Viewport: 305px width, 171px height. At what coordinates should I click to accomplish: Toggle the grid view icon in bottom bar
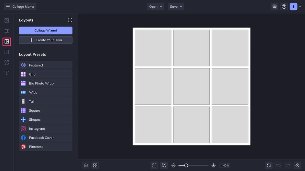(x=95, y=166)
